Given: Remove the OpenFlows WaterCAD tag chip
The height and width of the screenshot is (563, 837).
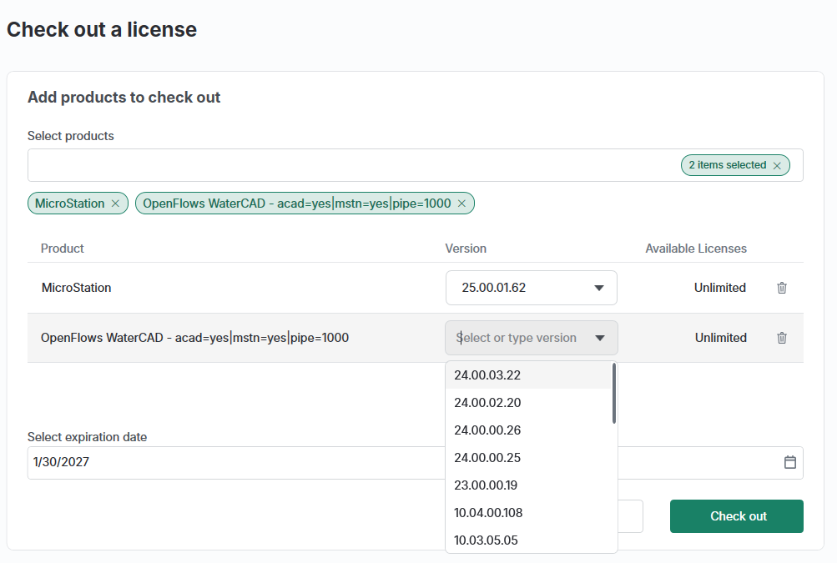Looking at the screenshot, I should 461,204.
